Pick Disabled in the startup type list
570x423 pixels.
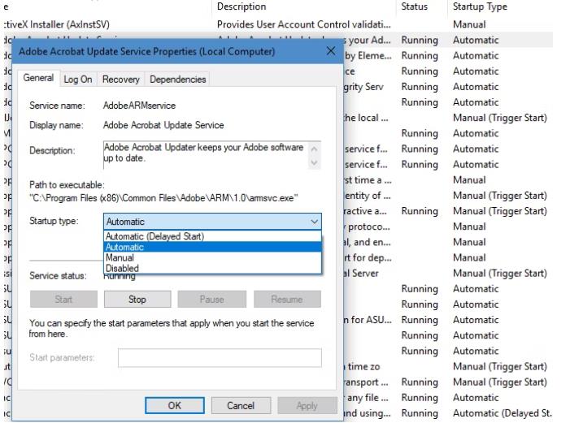[x=122, y=268]
